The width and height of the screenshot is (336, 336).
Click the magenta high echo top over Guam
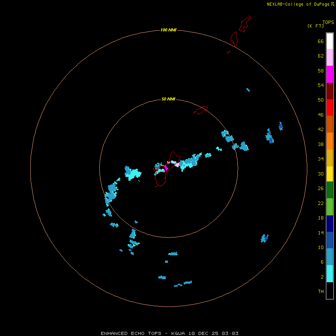[166, 167]
